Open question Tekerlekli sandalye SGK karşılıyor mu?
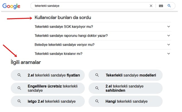 pos(103,27)
